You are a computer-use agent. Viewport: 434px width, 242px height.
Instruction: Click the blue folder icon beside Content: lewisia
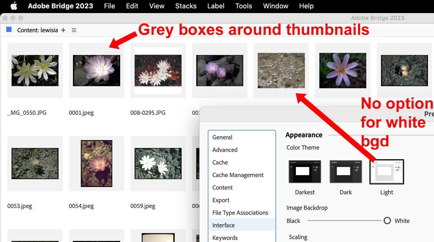[x=9, y=29]
